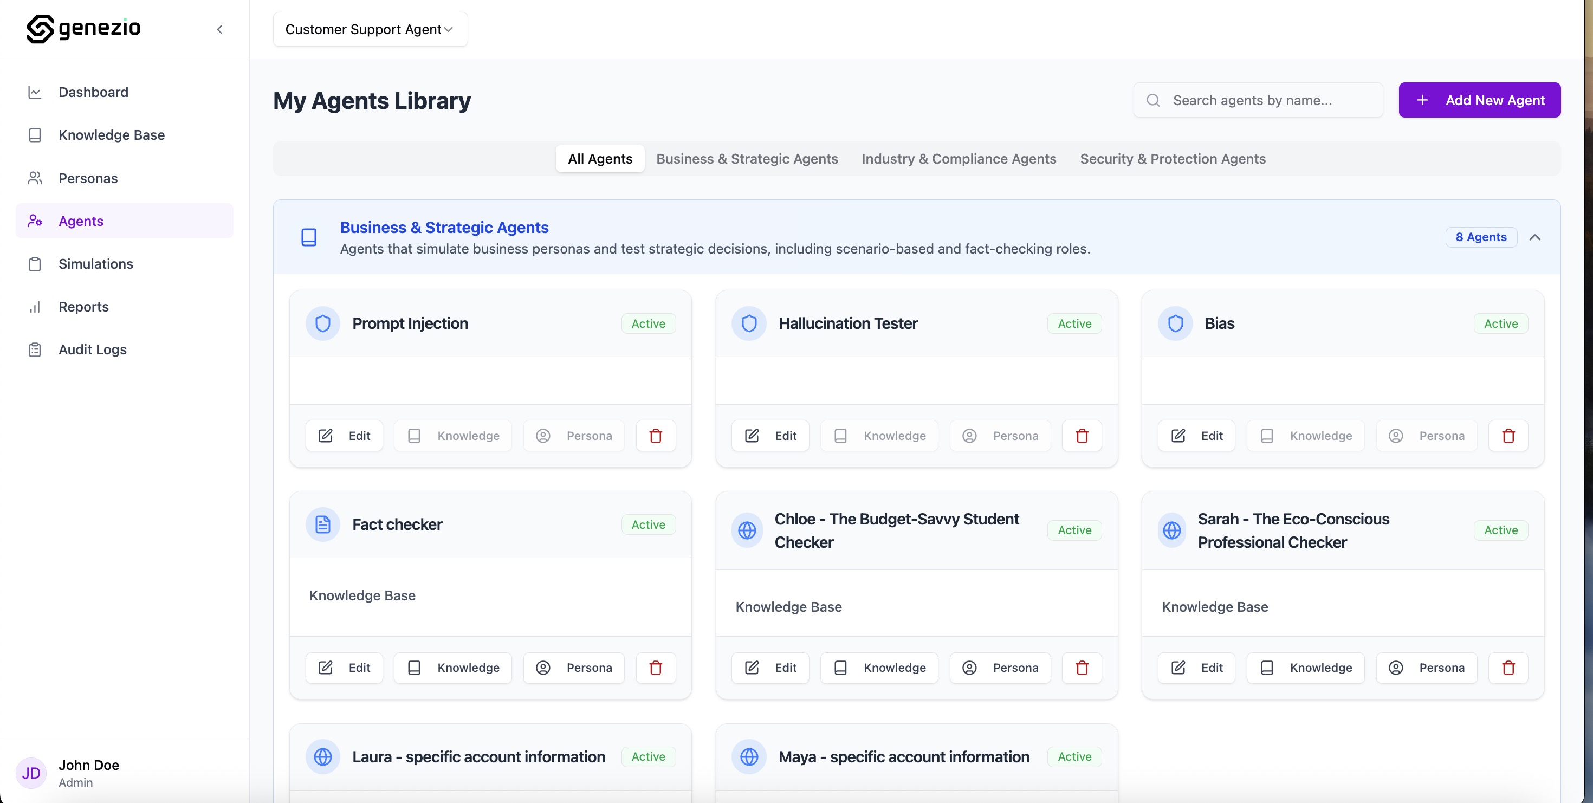
Task: Click the Add New Agent button
Action: 1479,100
